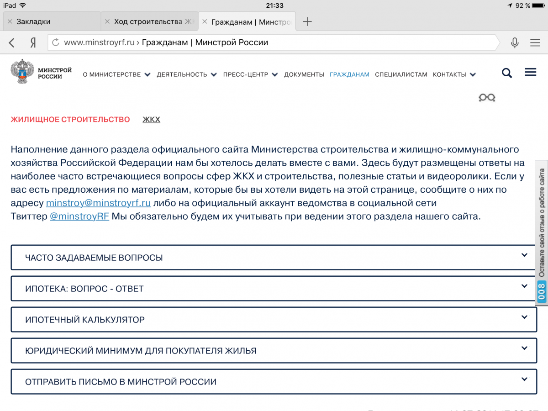
Task: Open site search magnifier icon
Action: 507,73
